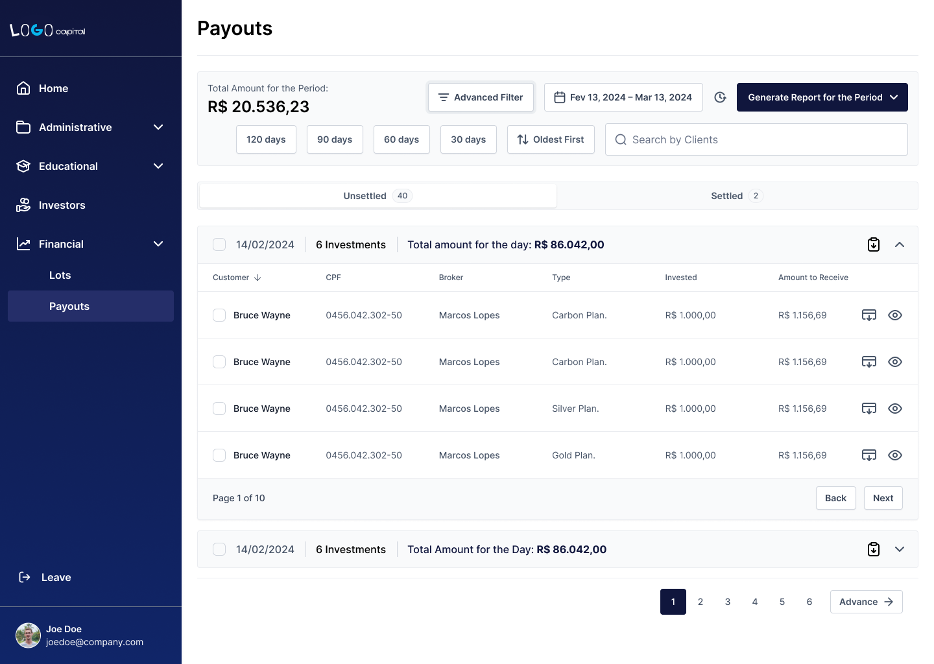The width and height of the screenshot is (934, 664).
Task: Click the eye icon on first Bruce Wayne row
Action: pos(895,315)
